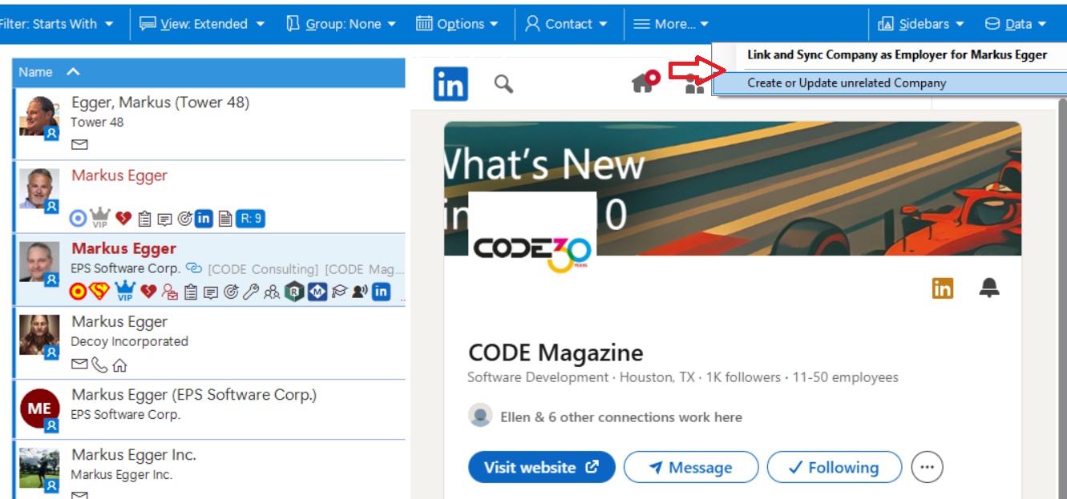Open the Group: None dropdown

(x=342, y=24)
